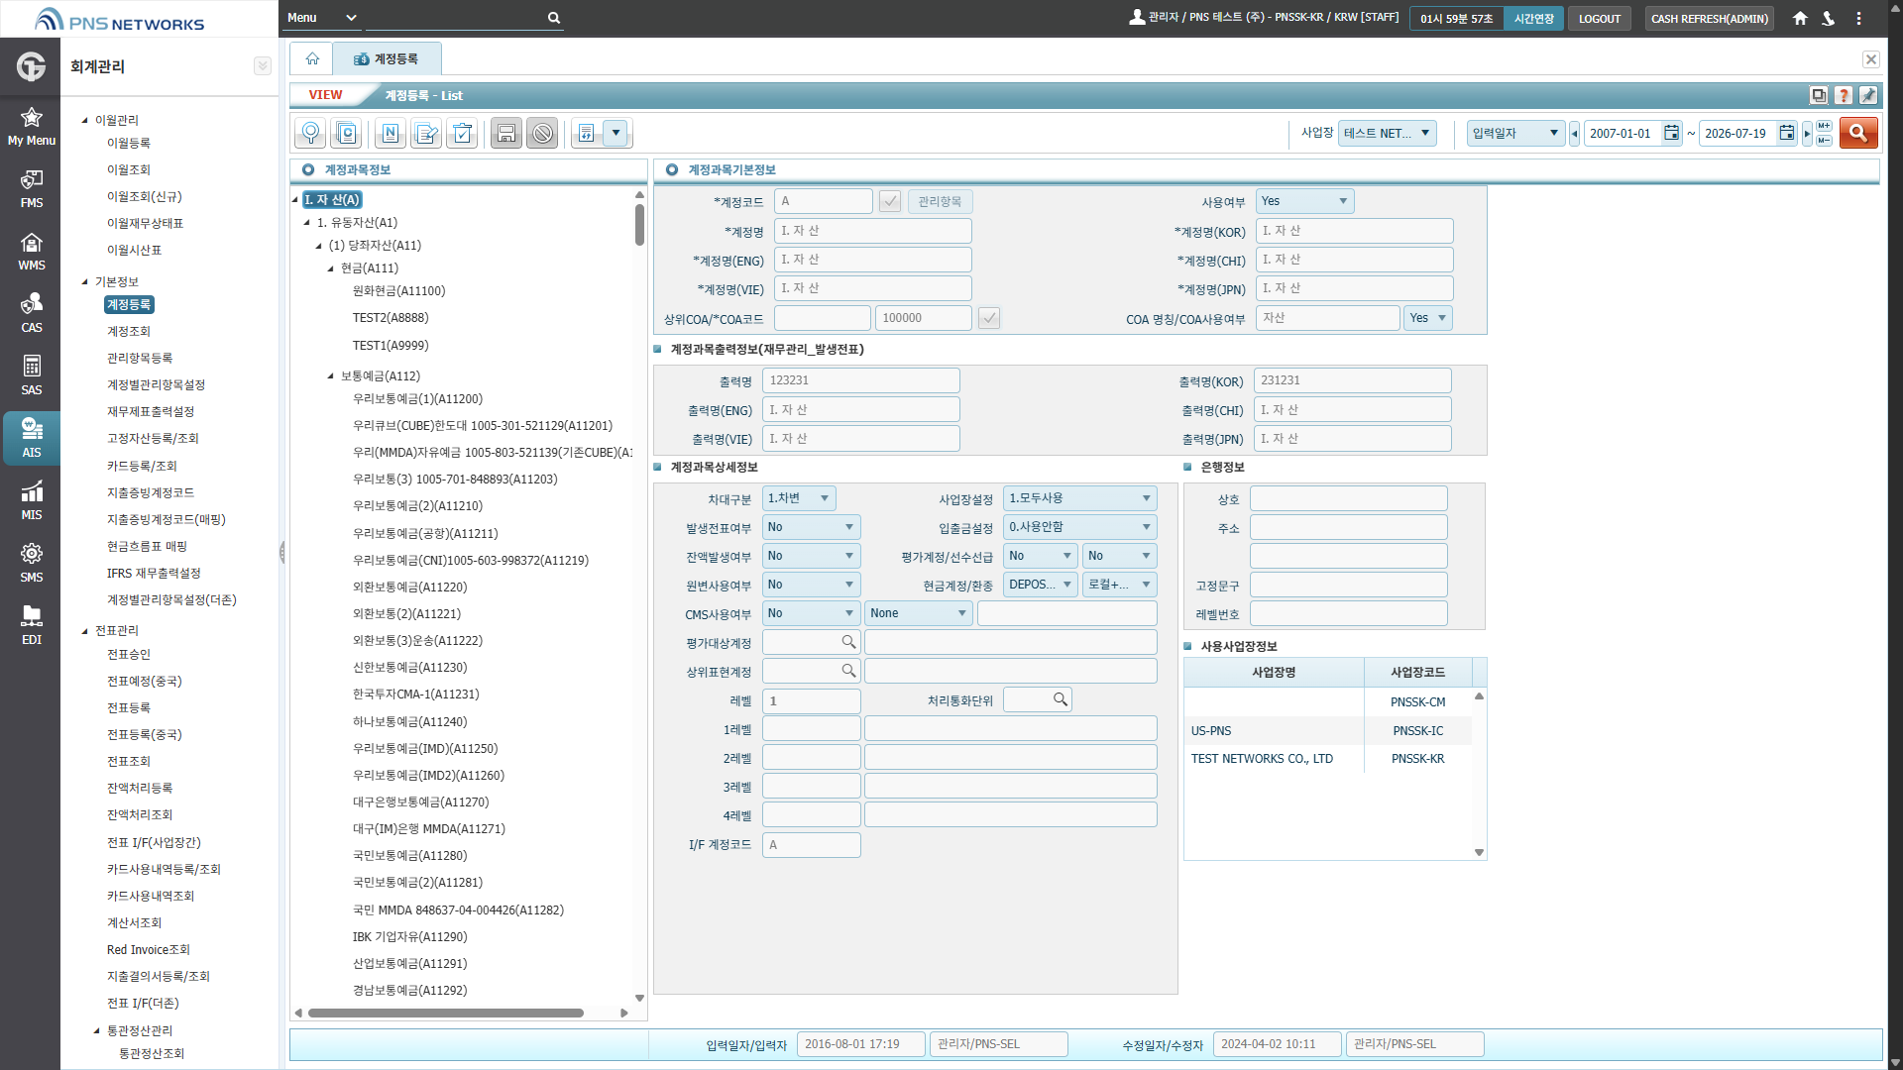The image size is (1903, 1070).
Task: Open the FMS sidebar module
Action: tap(31, 188)
